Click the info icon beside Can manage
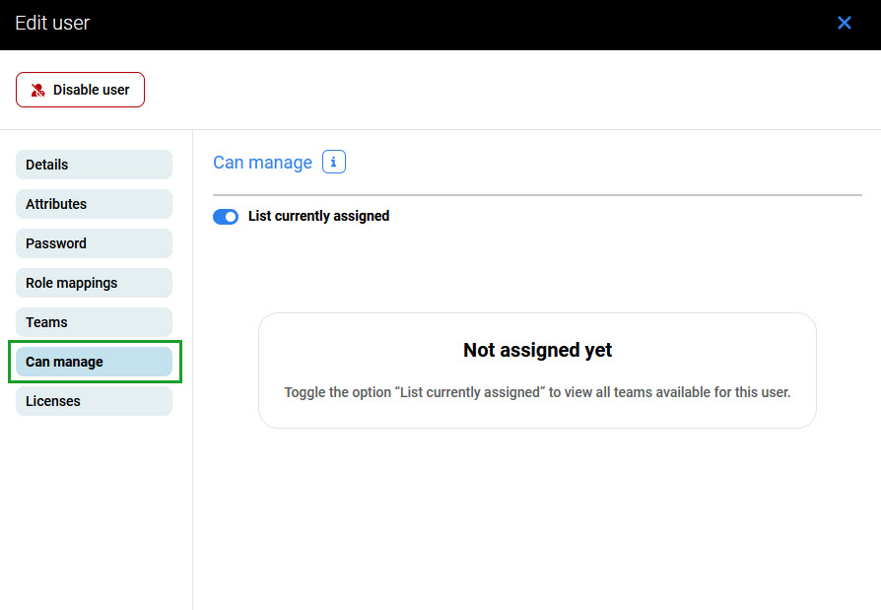This screenshot has width=881, height=610. coord(334,163)
